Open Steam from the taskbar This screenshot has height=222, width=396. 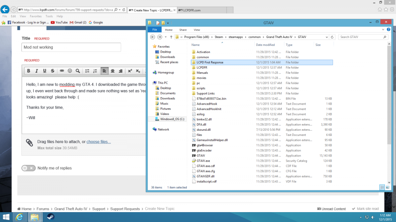(51, 217)
